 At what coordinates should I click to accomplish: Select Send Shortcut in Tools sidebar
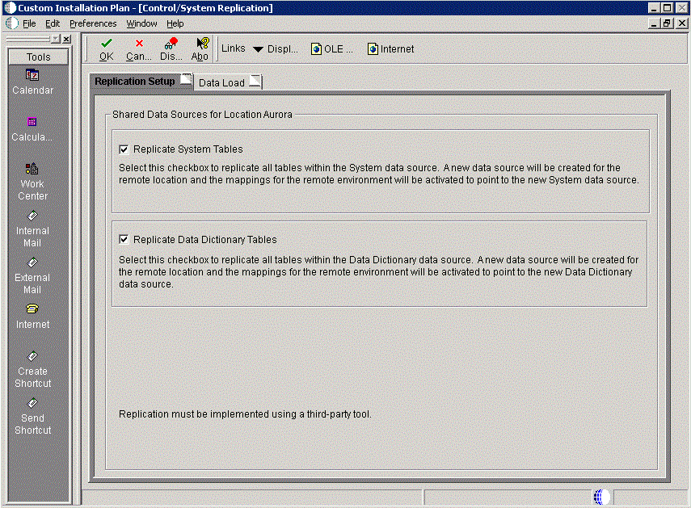32,417
